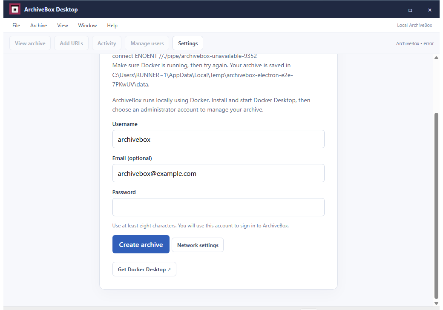Click the 'Email (optional)' label
Image resolution: width=443 pixels, height=310 pixels.
(x=132, y=158)
